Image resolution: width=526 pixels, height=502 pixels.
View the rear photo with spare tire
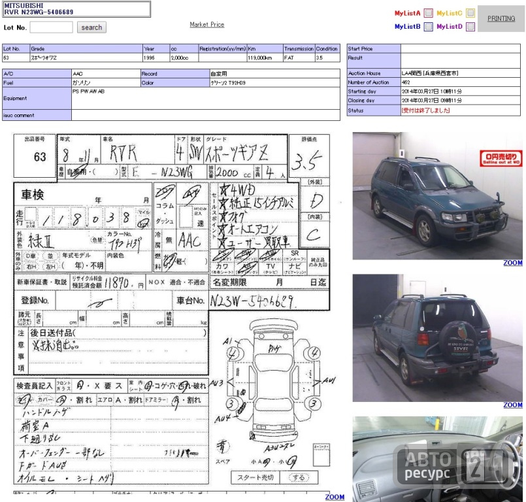point(437,338)
